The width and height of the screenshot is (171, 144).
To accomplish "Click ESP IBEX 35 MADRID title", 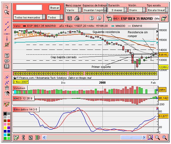I will (x=137, y=19).
